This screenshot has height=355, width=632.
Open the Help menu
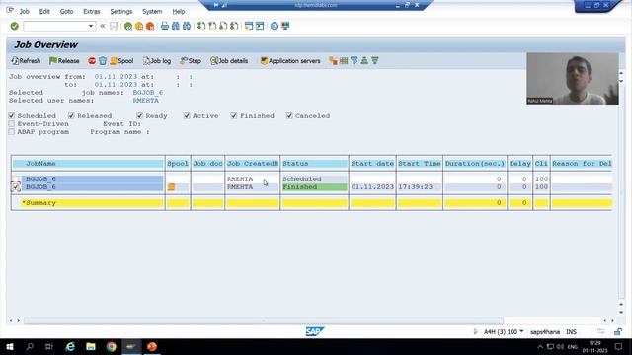179,11
